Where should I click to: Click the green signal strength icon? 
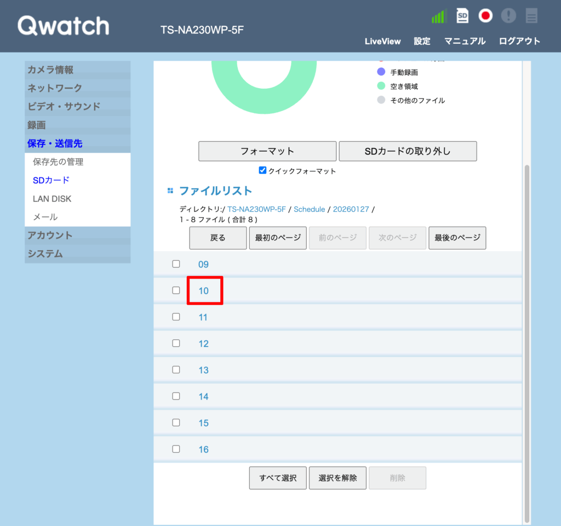click(x=439, y=16)
